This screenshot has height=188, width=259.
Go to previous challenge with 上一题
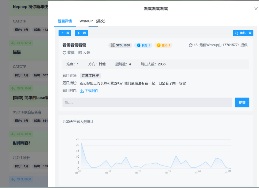coord(65,33)
